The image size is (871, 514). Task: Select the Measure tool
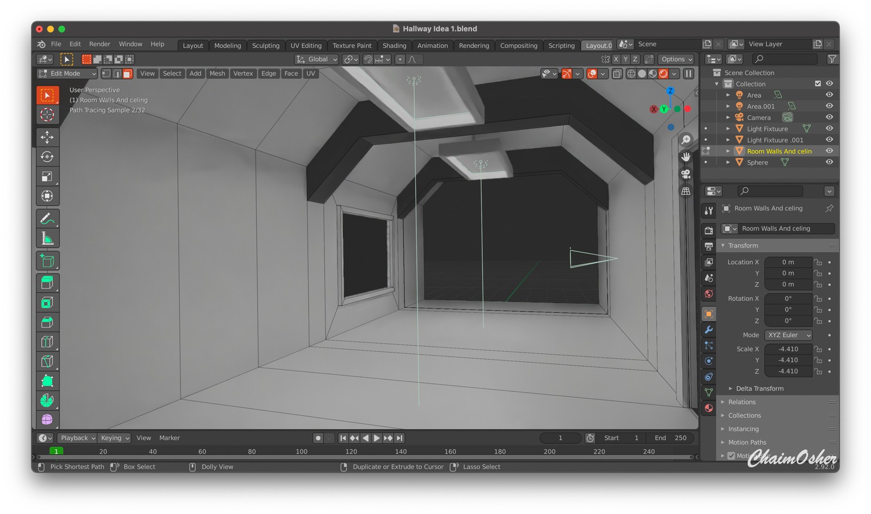coord(47,238)
